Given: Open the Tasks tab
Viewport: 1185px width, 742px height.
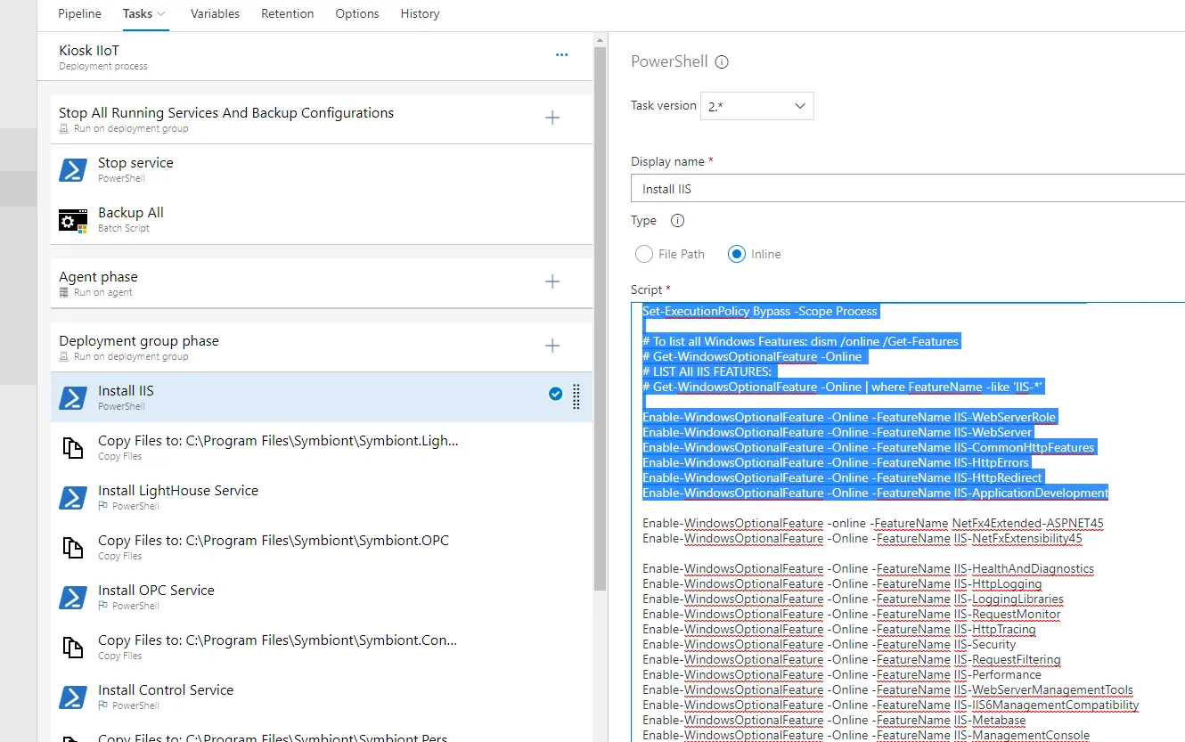Looking at the screenshot, I should point(137,13).
